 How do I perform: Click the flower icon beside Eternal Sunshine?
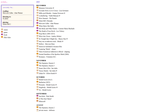coord(37,54)
